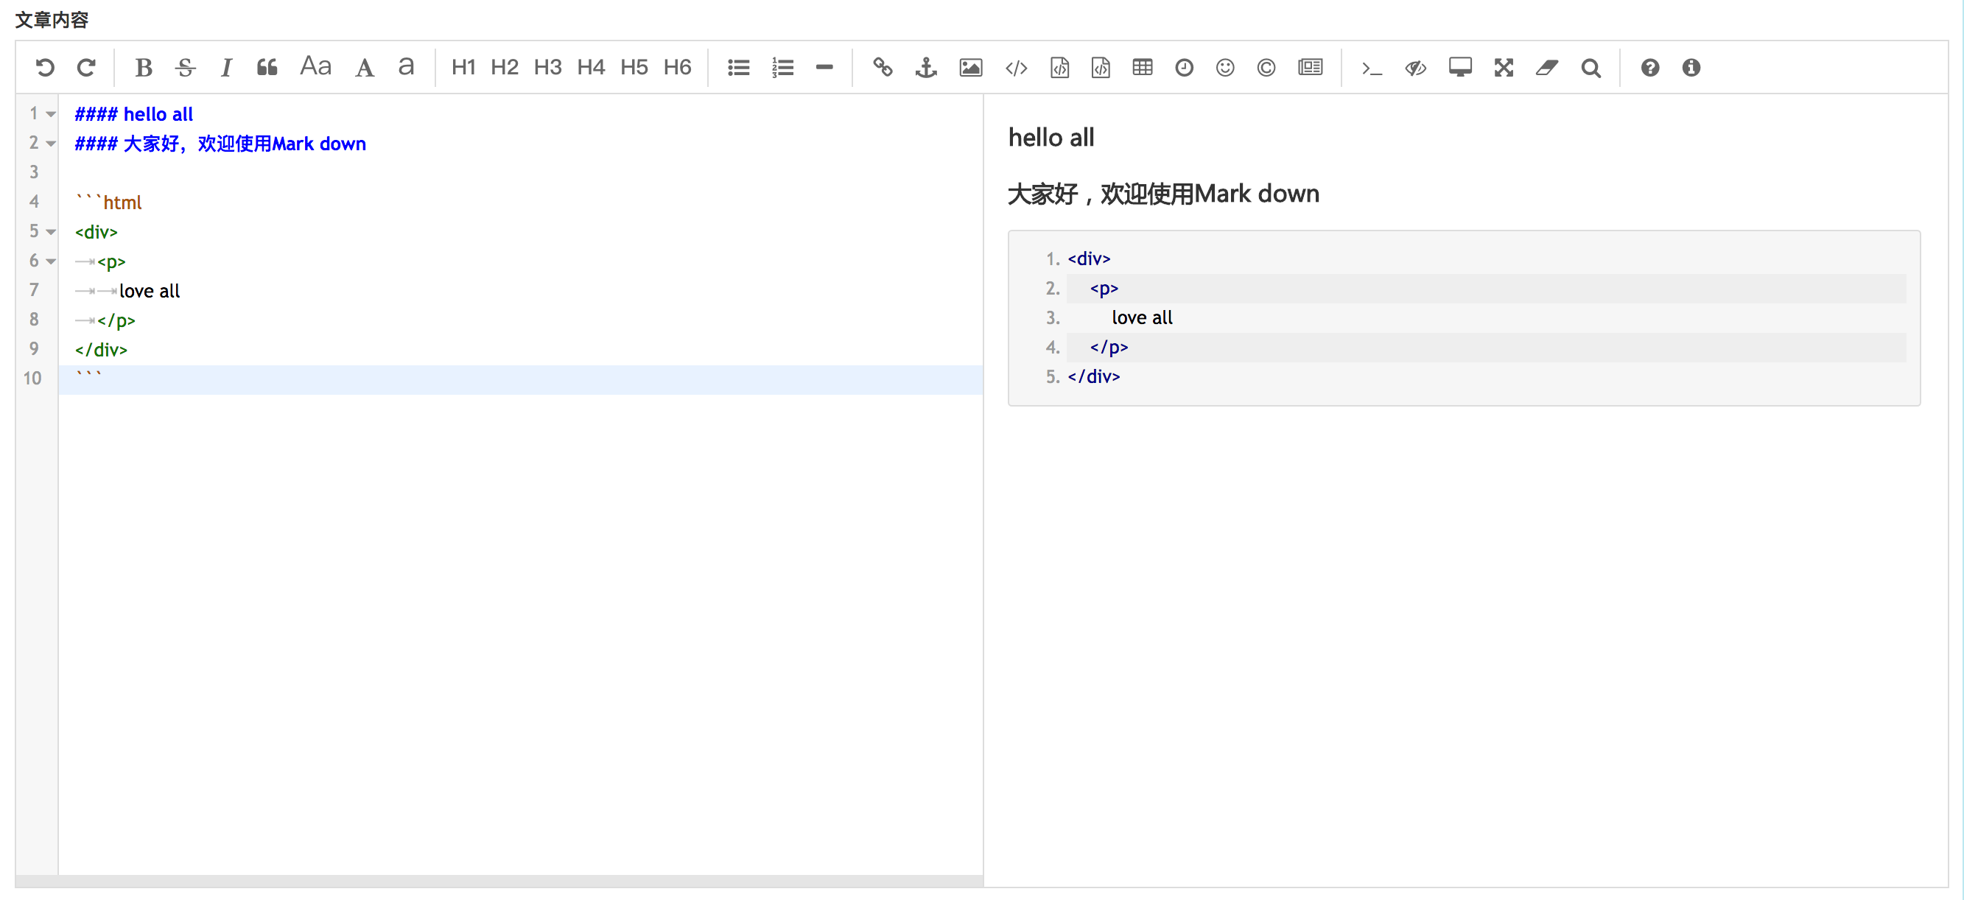The image size is (1964, 900).
Task: Apply strikethrough formatting
Action: [x=184, y=68]
